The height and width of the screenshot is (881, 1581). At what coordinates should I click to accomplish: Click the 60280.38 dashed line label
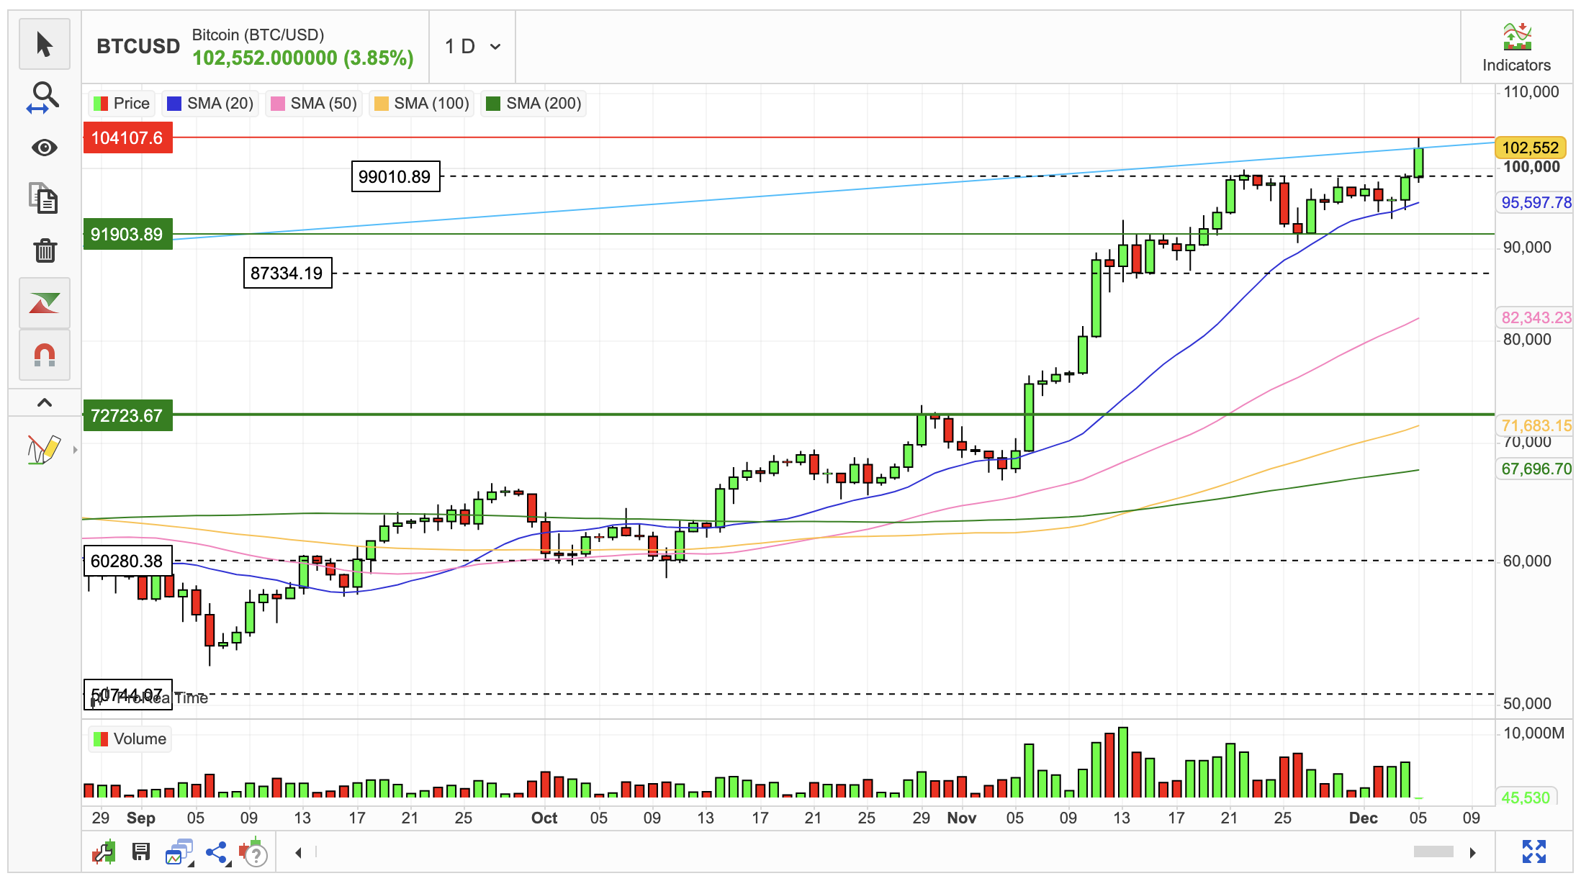tap(127, 561)
